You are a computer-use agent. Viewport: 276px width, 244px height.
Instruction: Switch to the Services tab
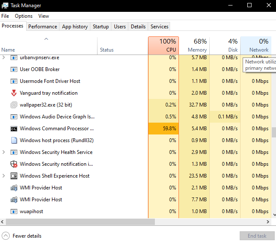(159, 27)
